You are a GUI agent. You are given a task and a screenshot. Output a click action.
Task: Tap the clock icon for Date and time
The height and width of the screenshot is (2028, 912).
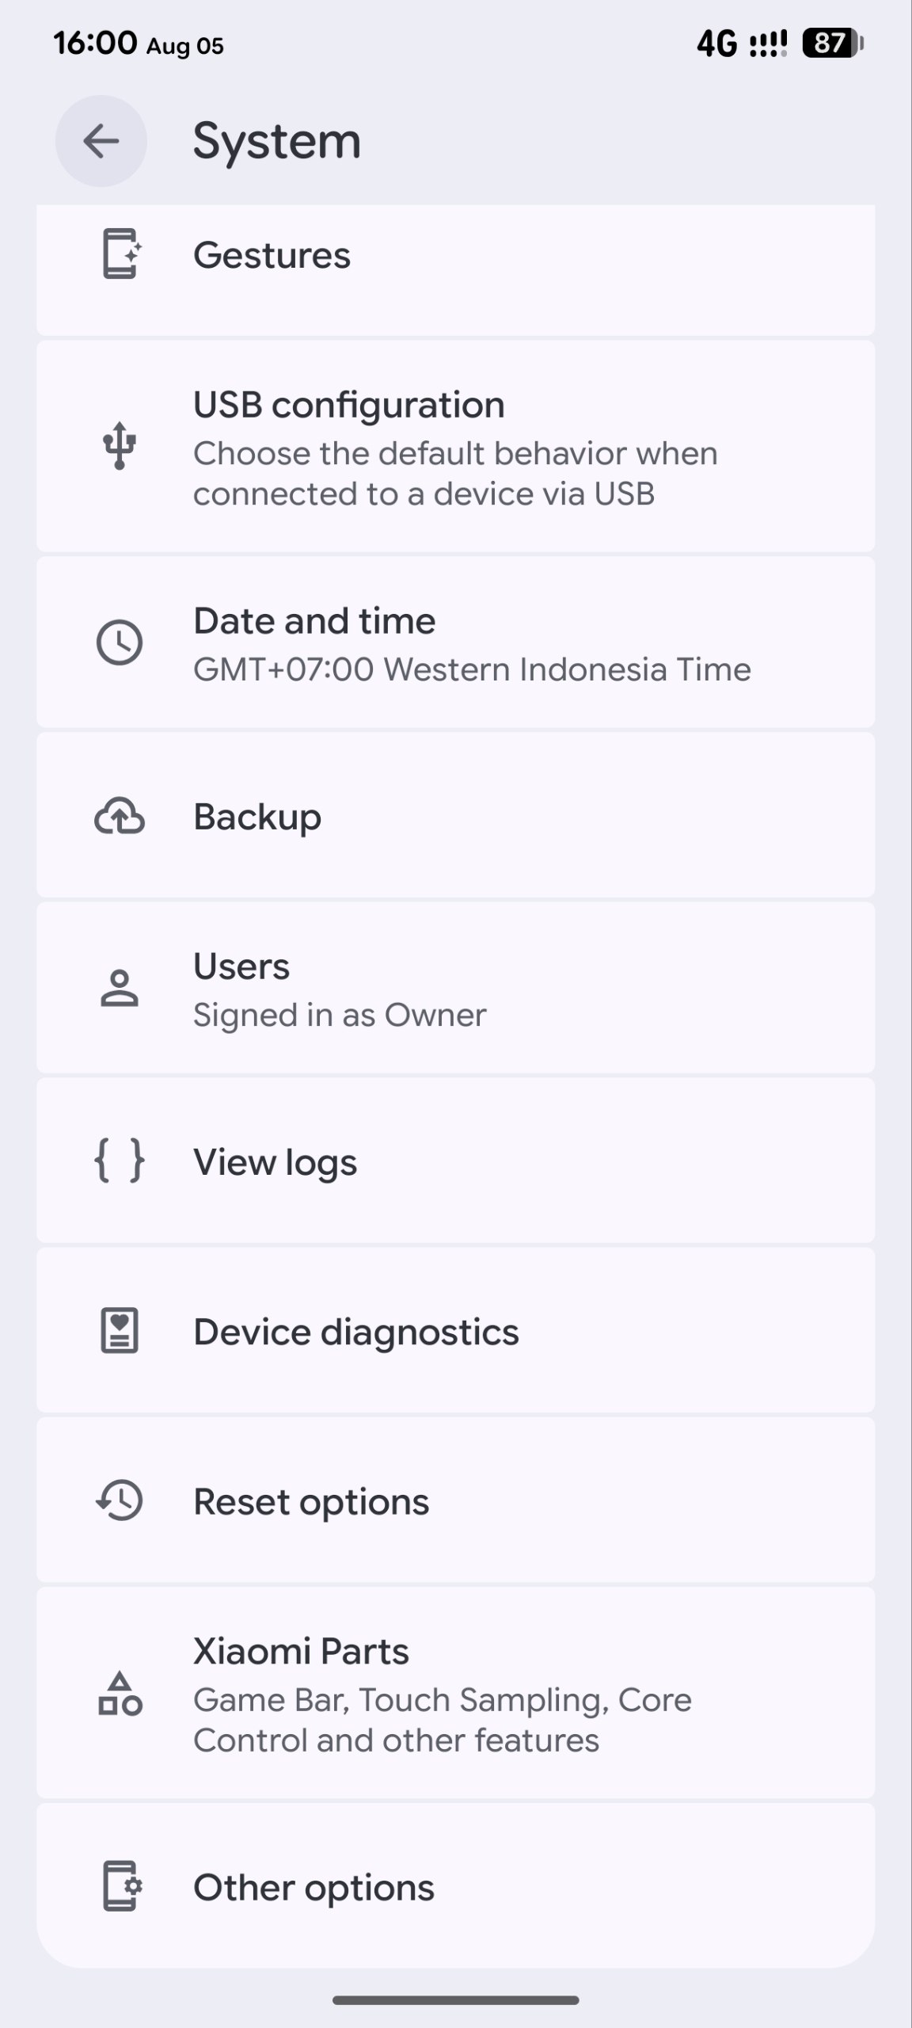120,642
